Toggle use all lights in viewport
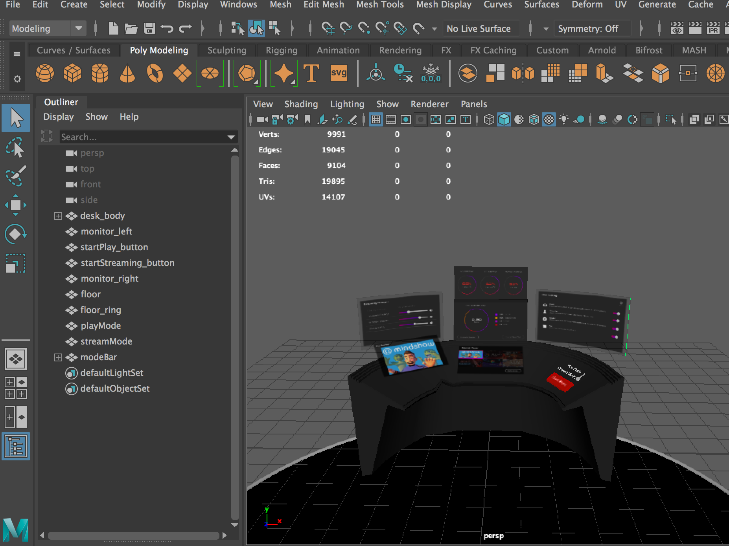729x546 pixels. [x=564, y=119]
